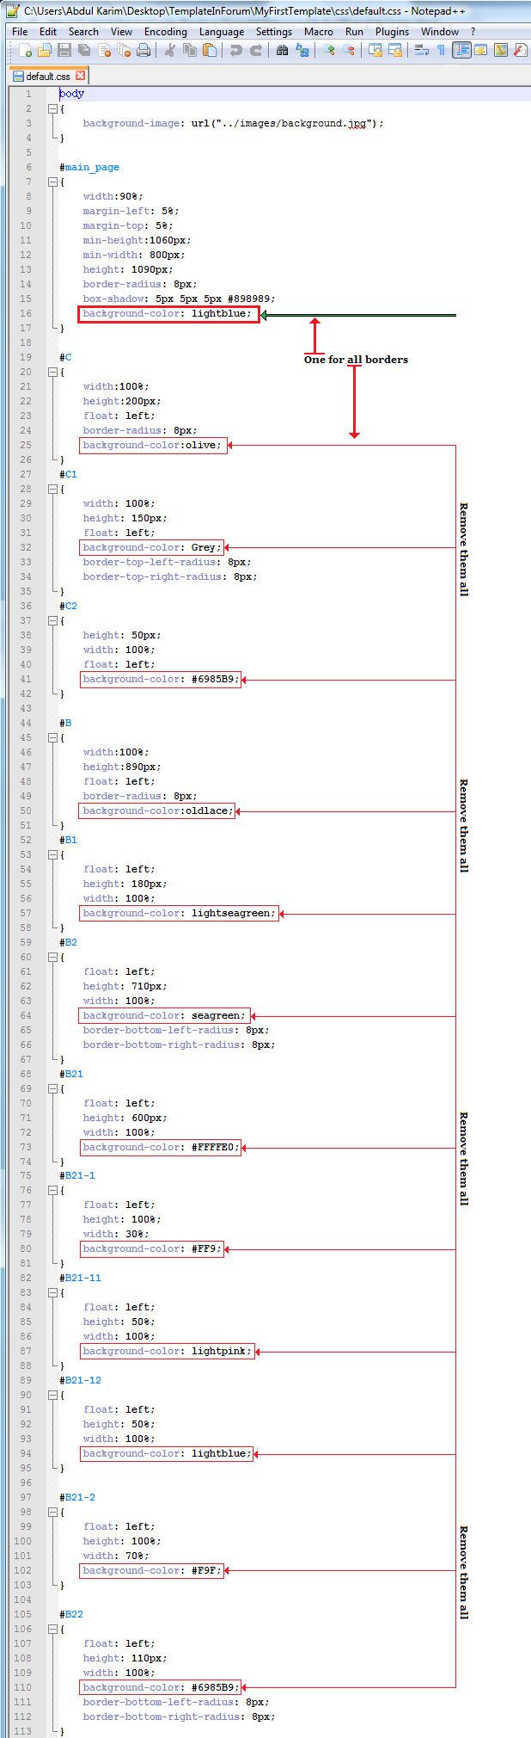Click the New file toolbar icon
This screenshot has width=531, height=1738.
point(25,51)
